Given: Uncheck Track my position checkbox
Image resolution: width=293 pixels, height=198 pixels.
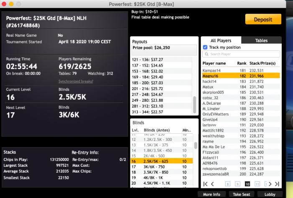Looking at the screenshot, I should click(205, 47).
